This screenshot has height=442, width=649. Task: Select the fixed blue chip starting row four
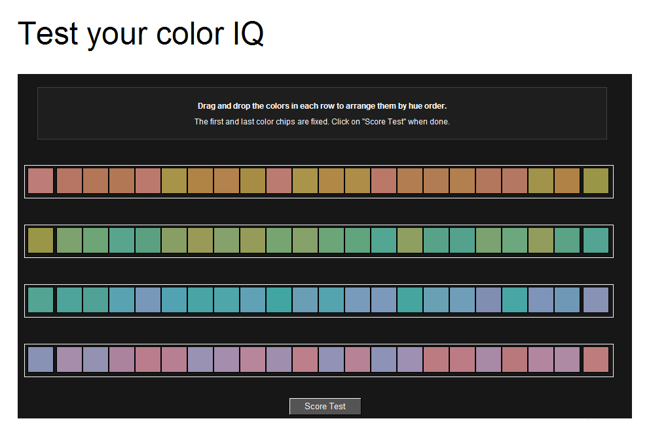tap(41, 359)
